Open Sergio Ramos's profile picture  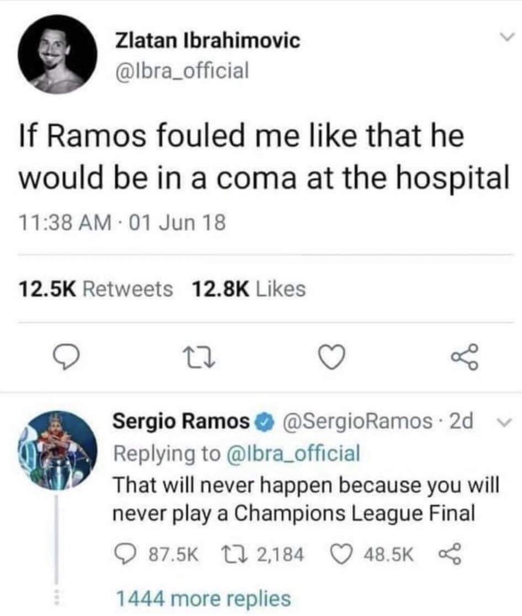(57, 450)
